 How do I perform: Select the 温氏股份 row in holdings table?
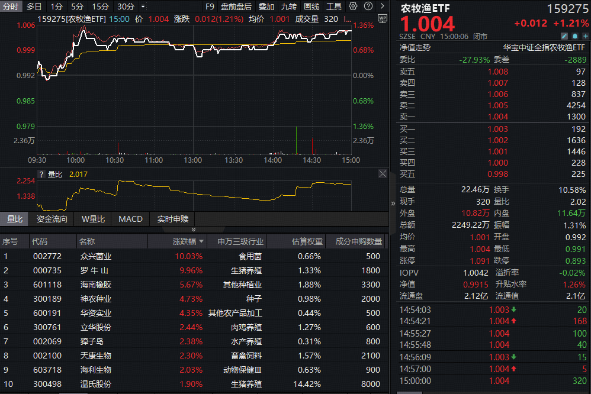pyautogui.click(x=96, y=384)
